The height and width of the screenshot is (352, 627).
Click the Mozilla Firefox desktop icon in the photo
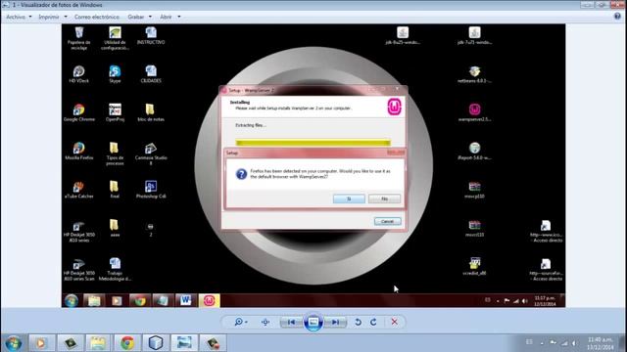78,152
